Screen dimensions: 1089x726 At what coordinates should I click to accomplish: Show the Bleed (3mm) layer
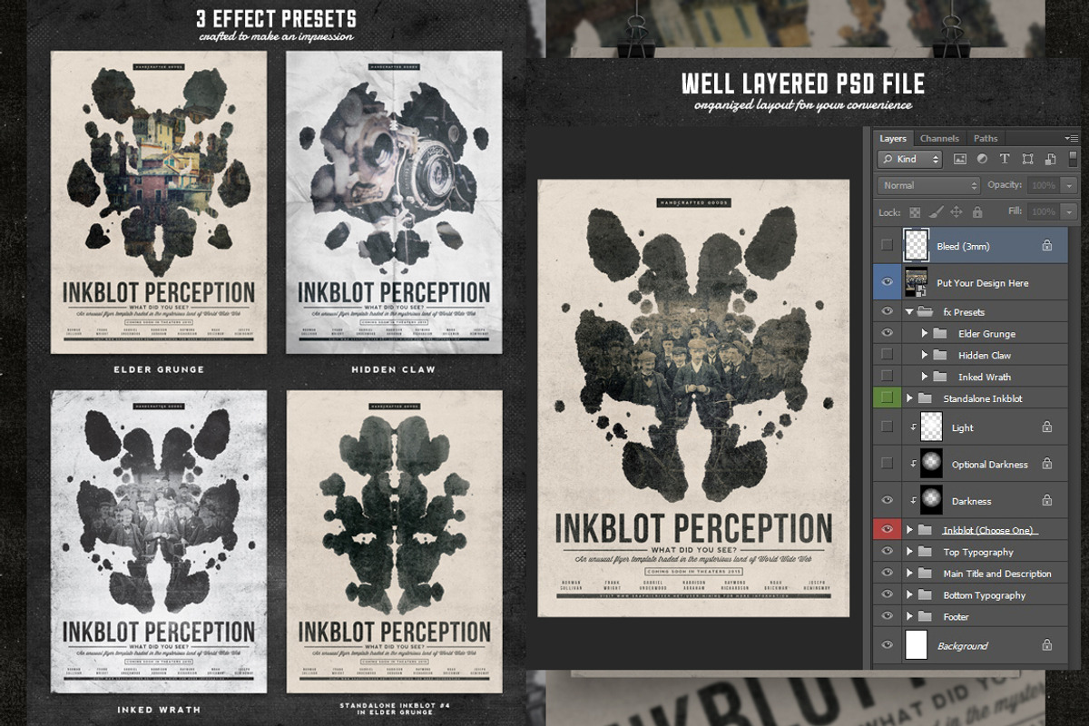coord(887,246)
